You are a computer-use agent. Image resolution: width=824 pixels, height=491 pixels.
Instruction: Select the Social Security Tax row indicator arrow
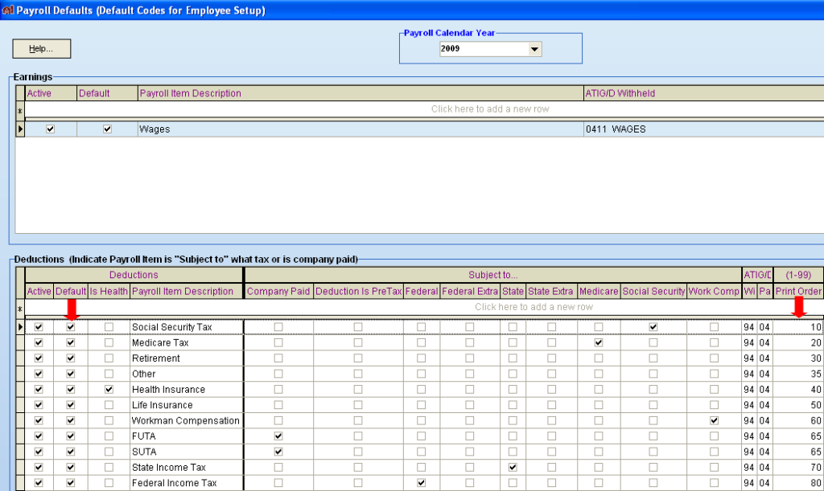(x=19, y=326)
